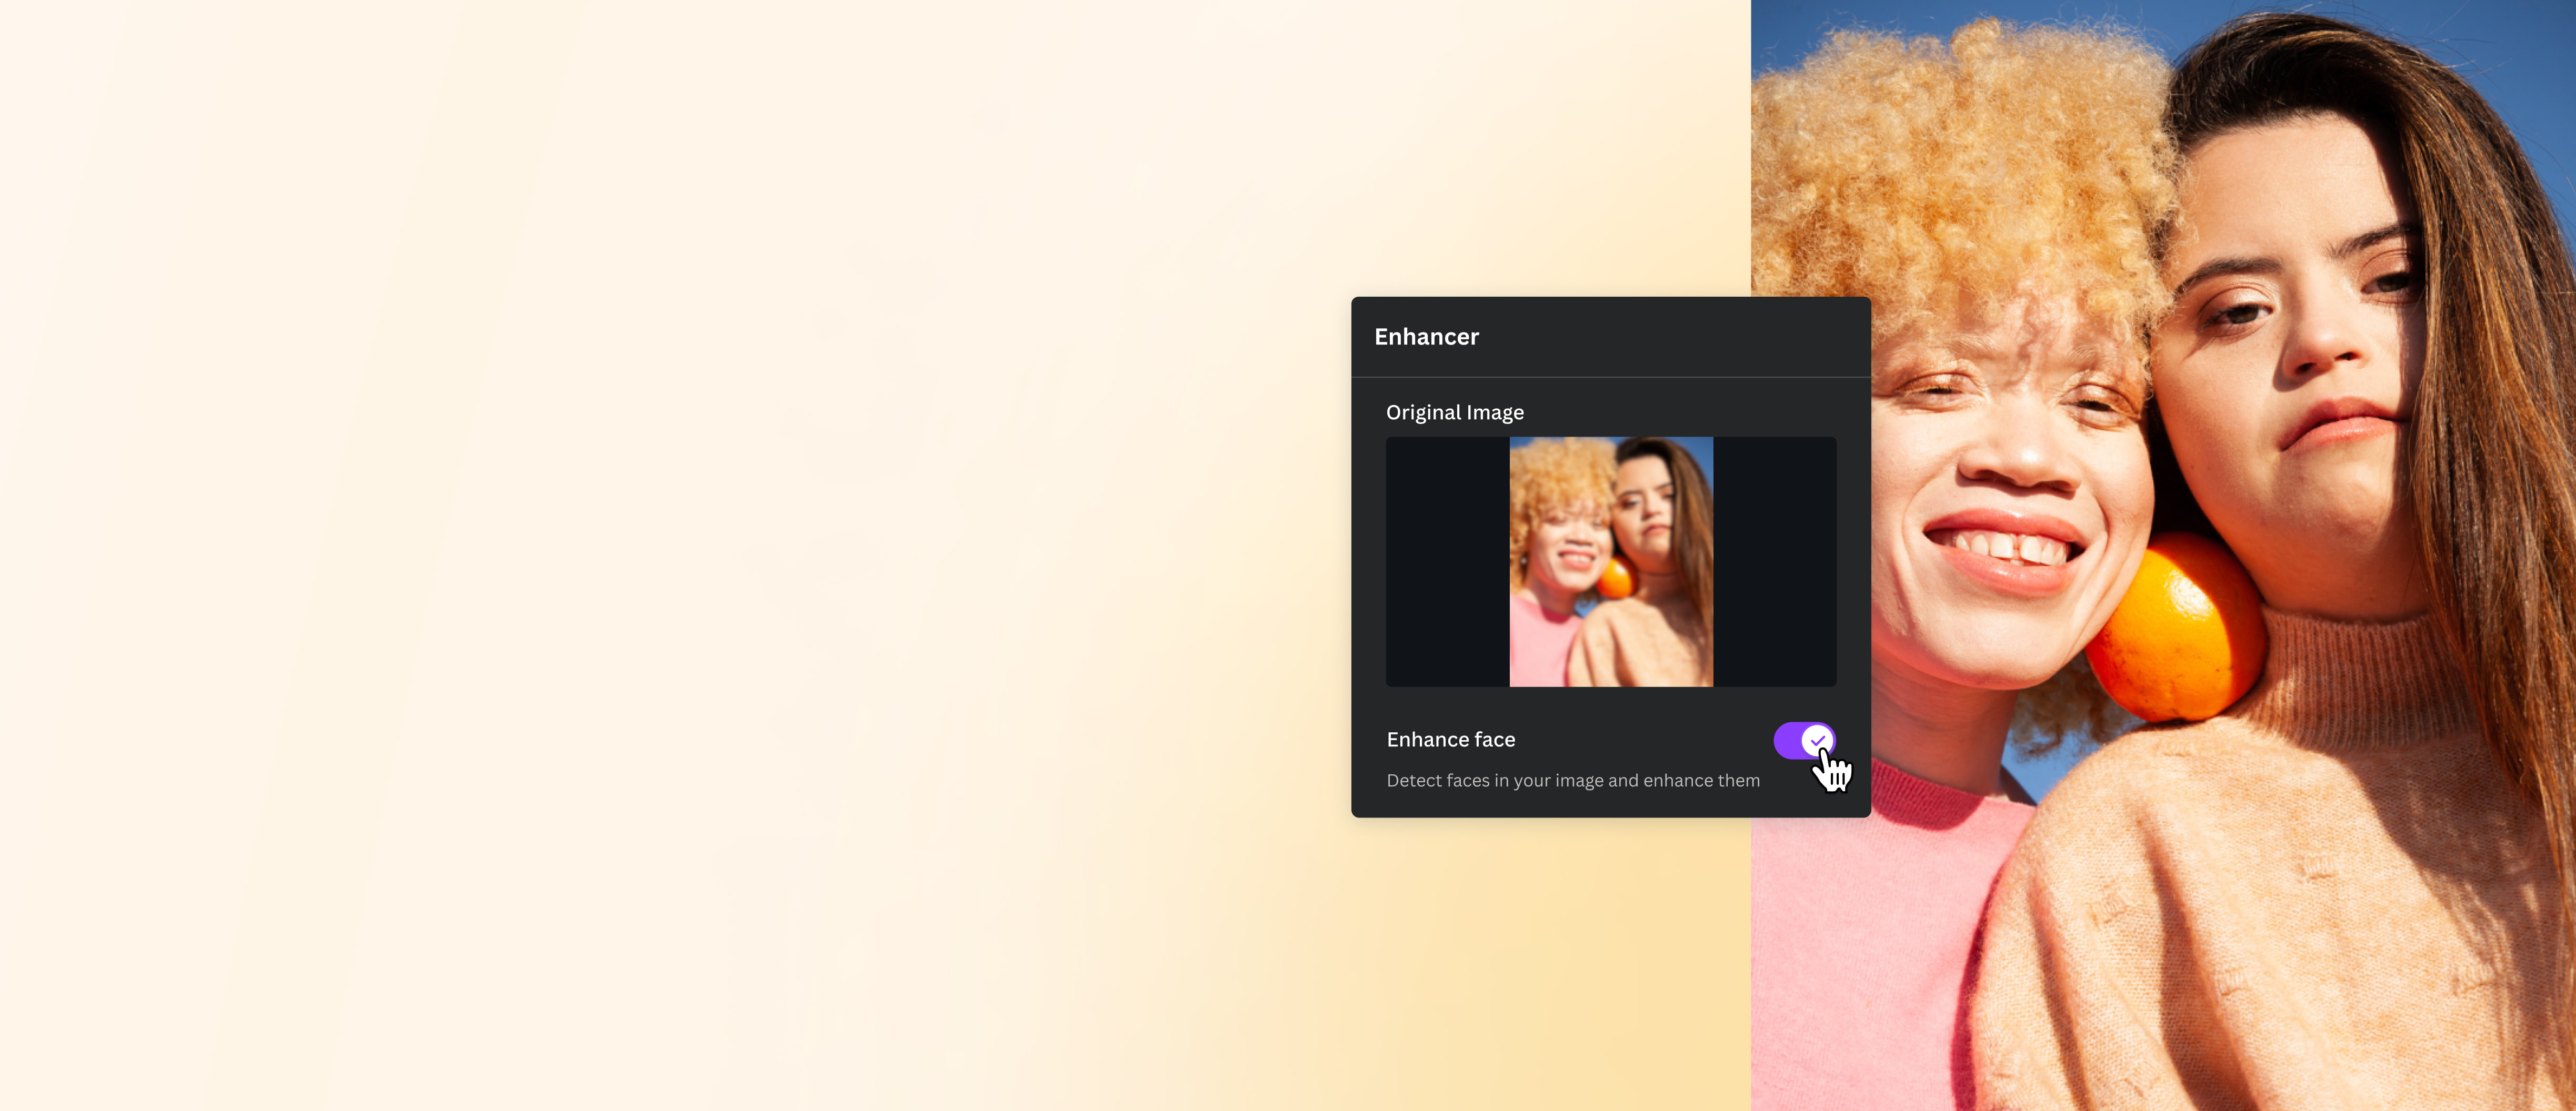Switch the face enhancement setting
This screenshot has width=2576, height=1111.
click(x=1806, y=740)
